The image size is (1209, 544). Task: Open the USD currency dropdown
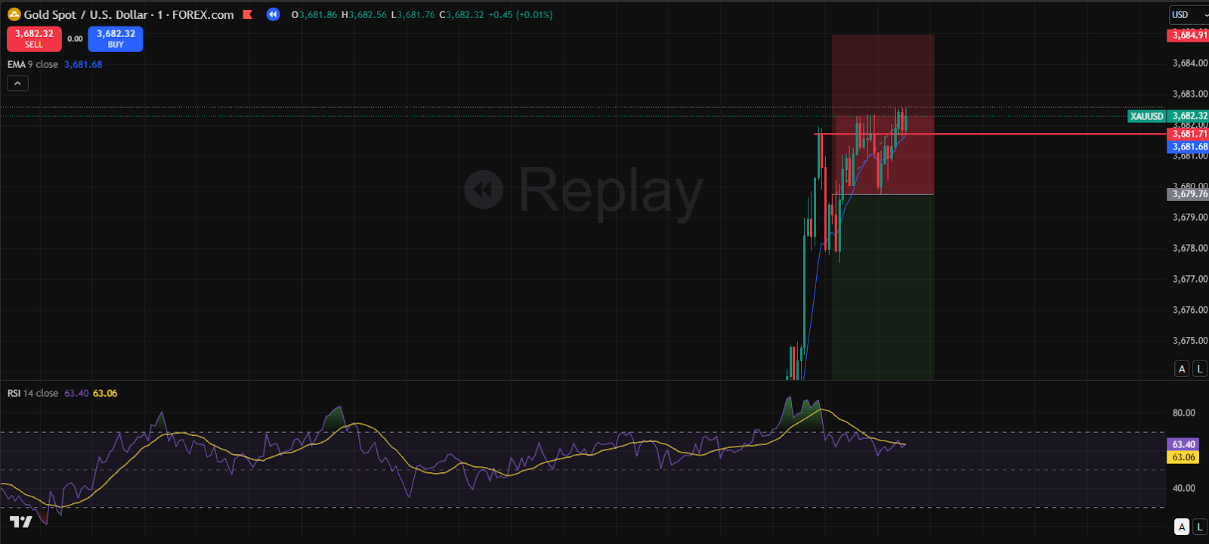pos(1188,14)
